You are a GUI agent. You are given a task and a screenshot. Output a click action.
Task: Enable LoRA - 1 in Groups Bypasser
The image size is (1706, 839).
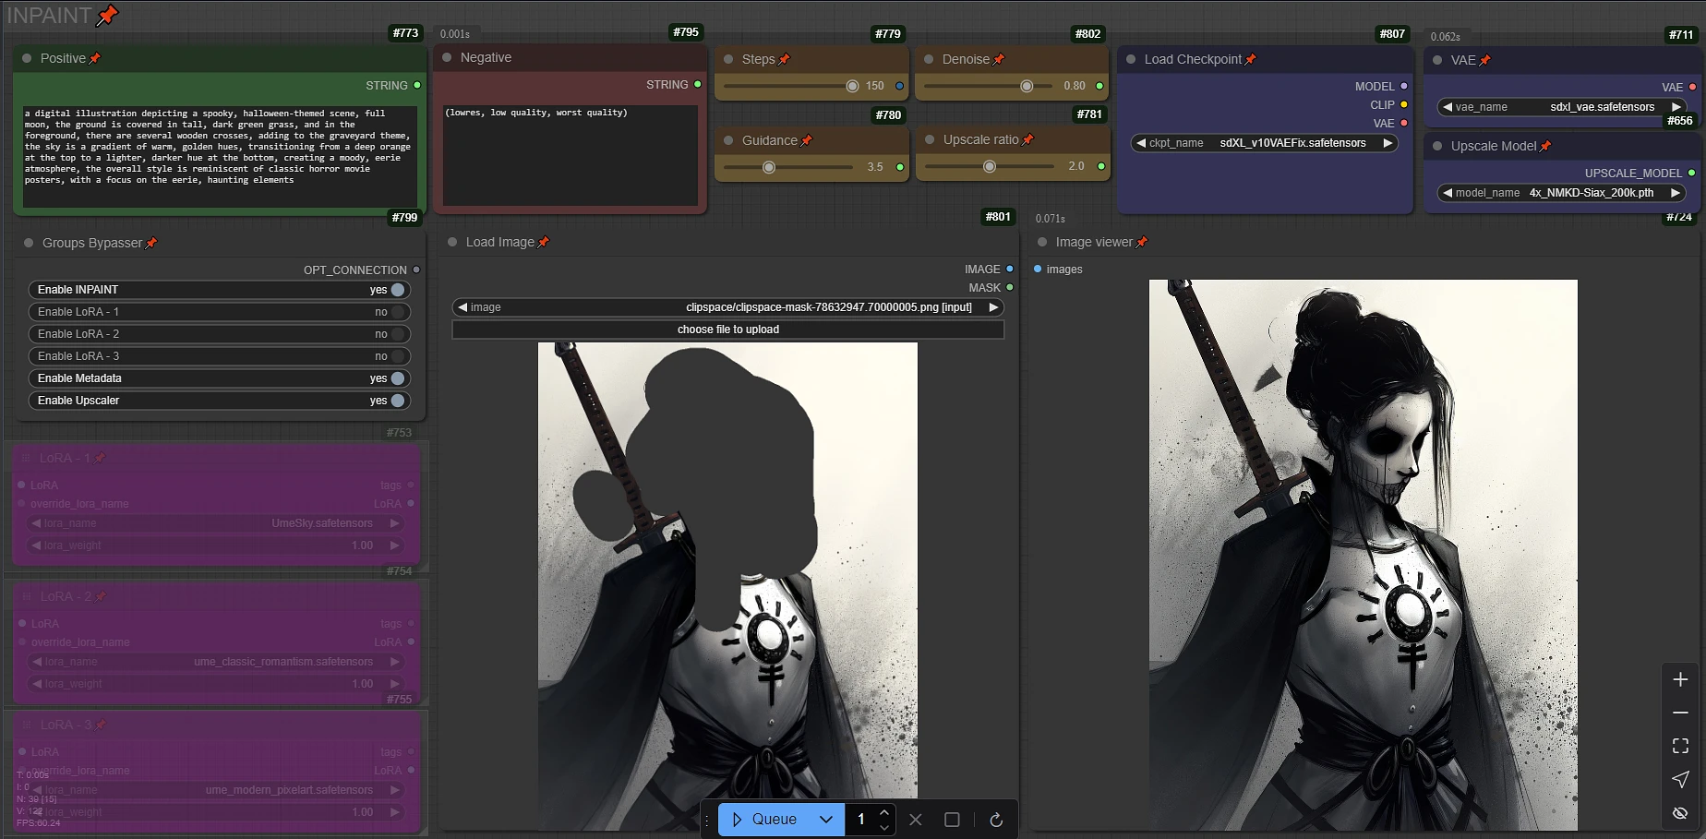tap(398, 312)
